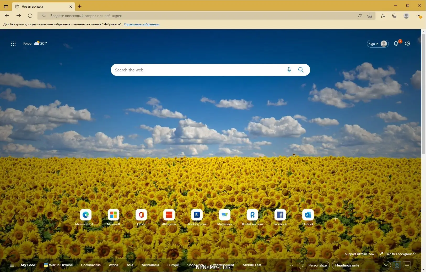Open the browser profile avatar
The image size is (426, 272).
point(406,16)
